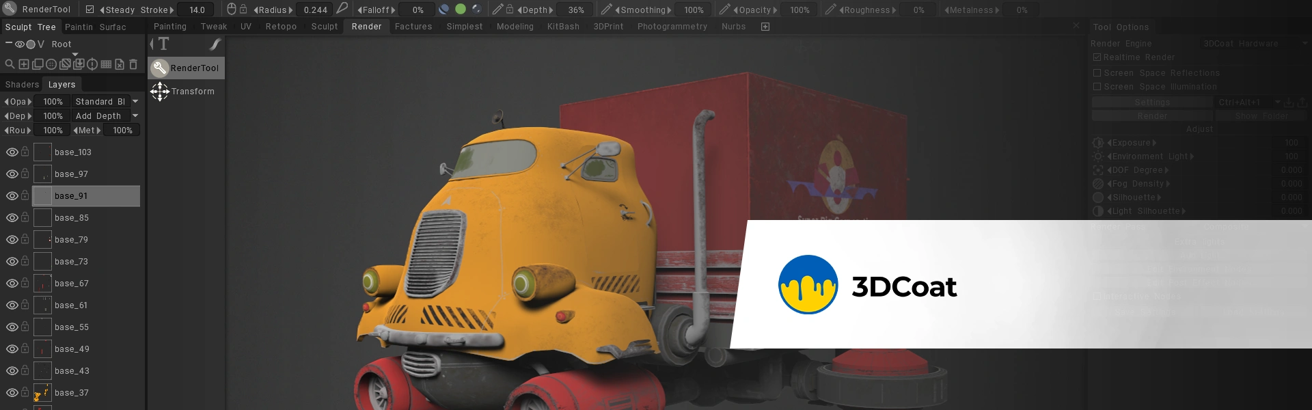This screenshot has width=1312, height=410.
Task: Click the green circle brush mode icon
Action: (x=461, y=10)
